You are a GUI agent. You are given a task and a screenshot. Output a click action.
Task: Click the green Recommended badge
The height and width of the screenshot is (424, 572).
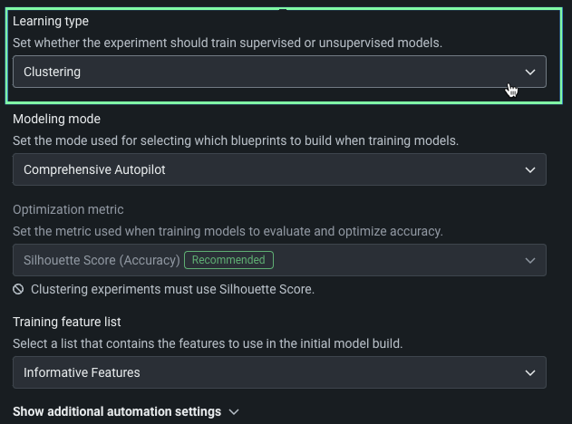pyautogui.click(x=228, y=260)
